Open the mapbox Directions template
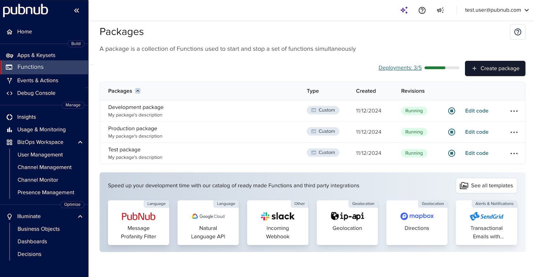This screenshot has height=277, width=534. 417,223
